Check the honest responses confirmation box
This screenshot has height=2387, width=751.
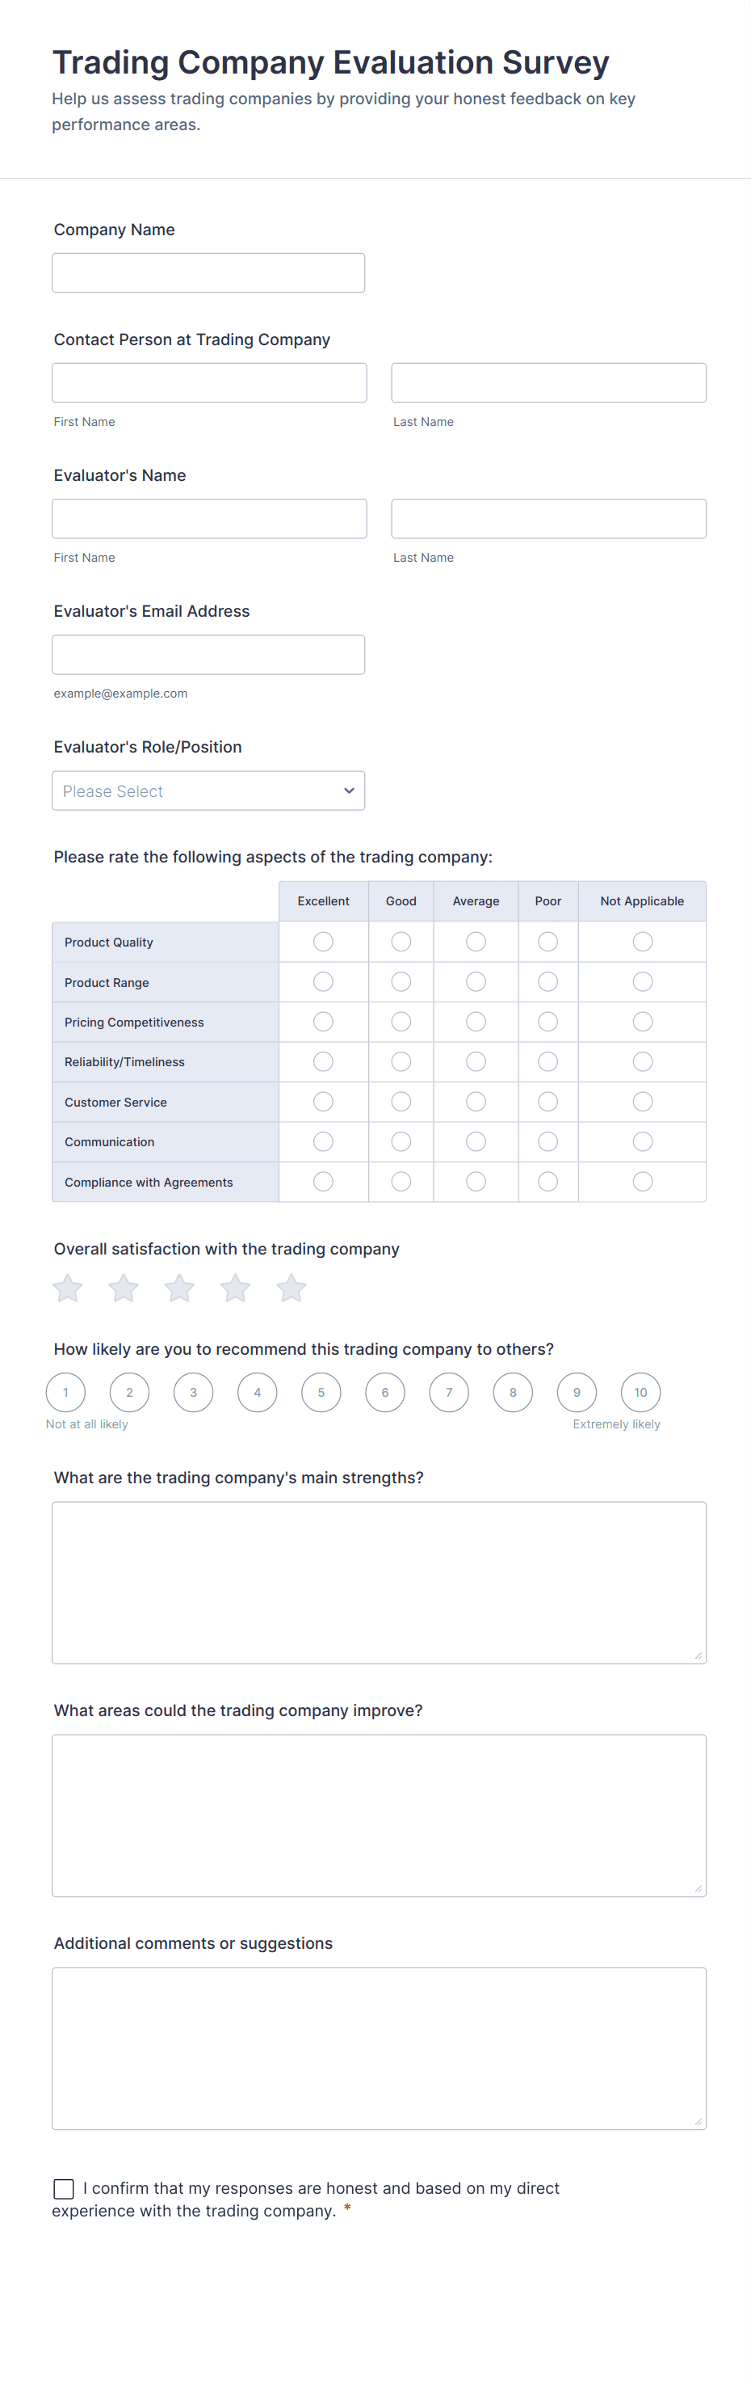[64, 2189]
